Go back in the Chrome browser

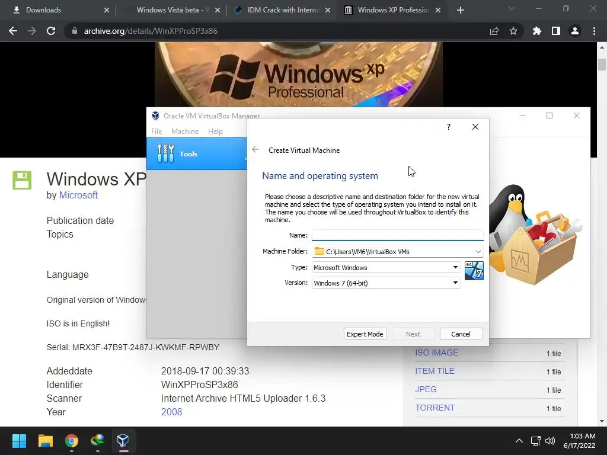pos(13,31)
